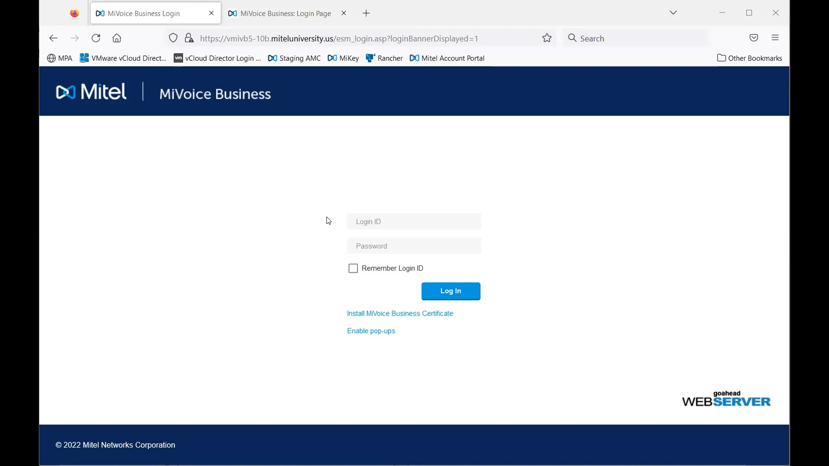Screen dimensions: 829x466
Task: Open the VMware vCloud Director bookmark
Action: [x=123, y=58]
